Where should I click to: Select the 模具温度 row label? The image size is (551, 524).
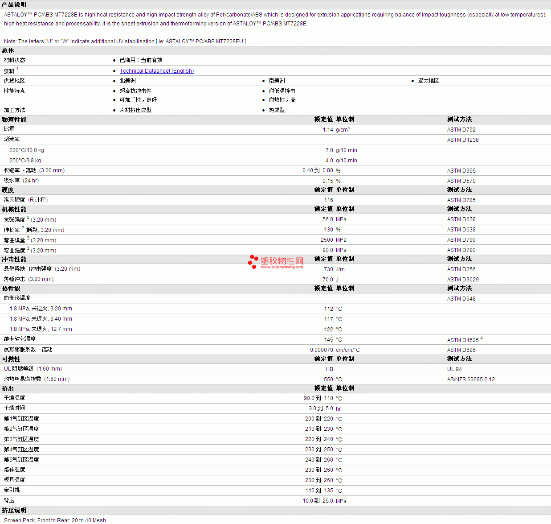15,480
